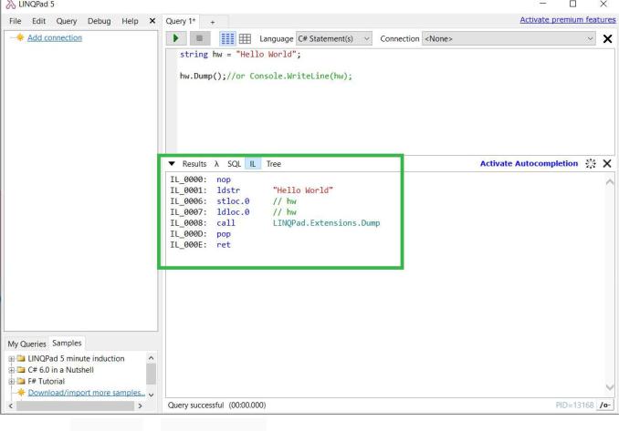Click the IL_0007 ldloc.0 line
Image resolution: width=619 pixels, height=431 pixels.
coord(233,212)
